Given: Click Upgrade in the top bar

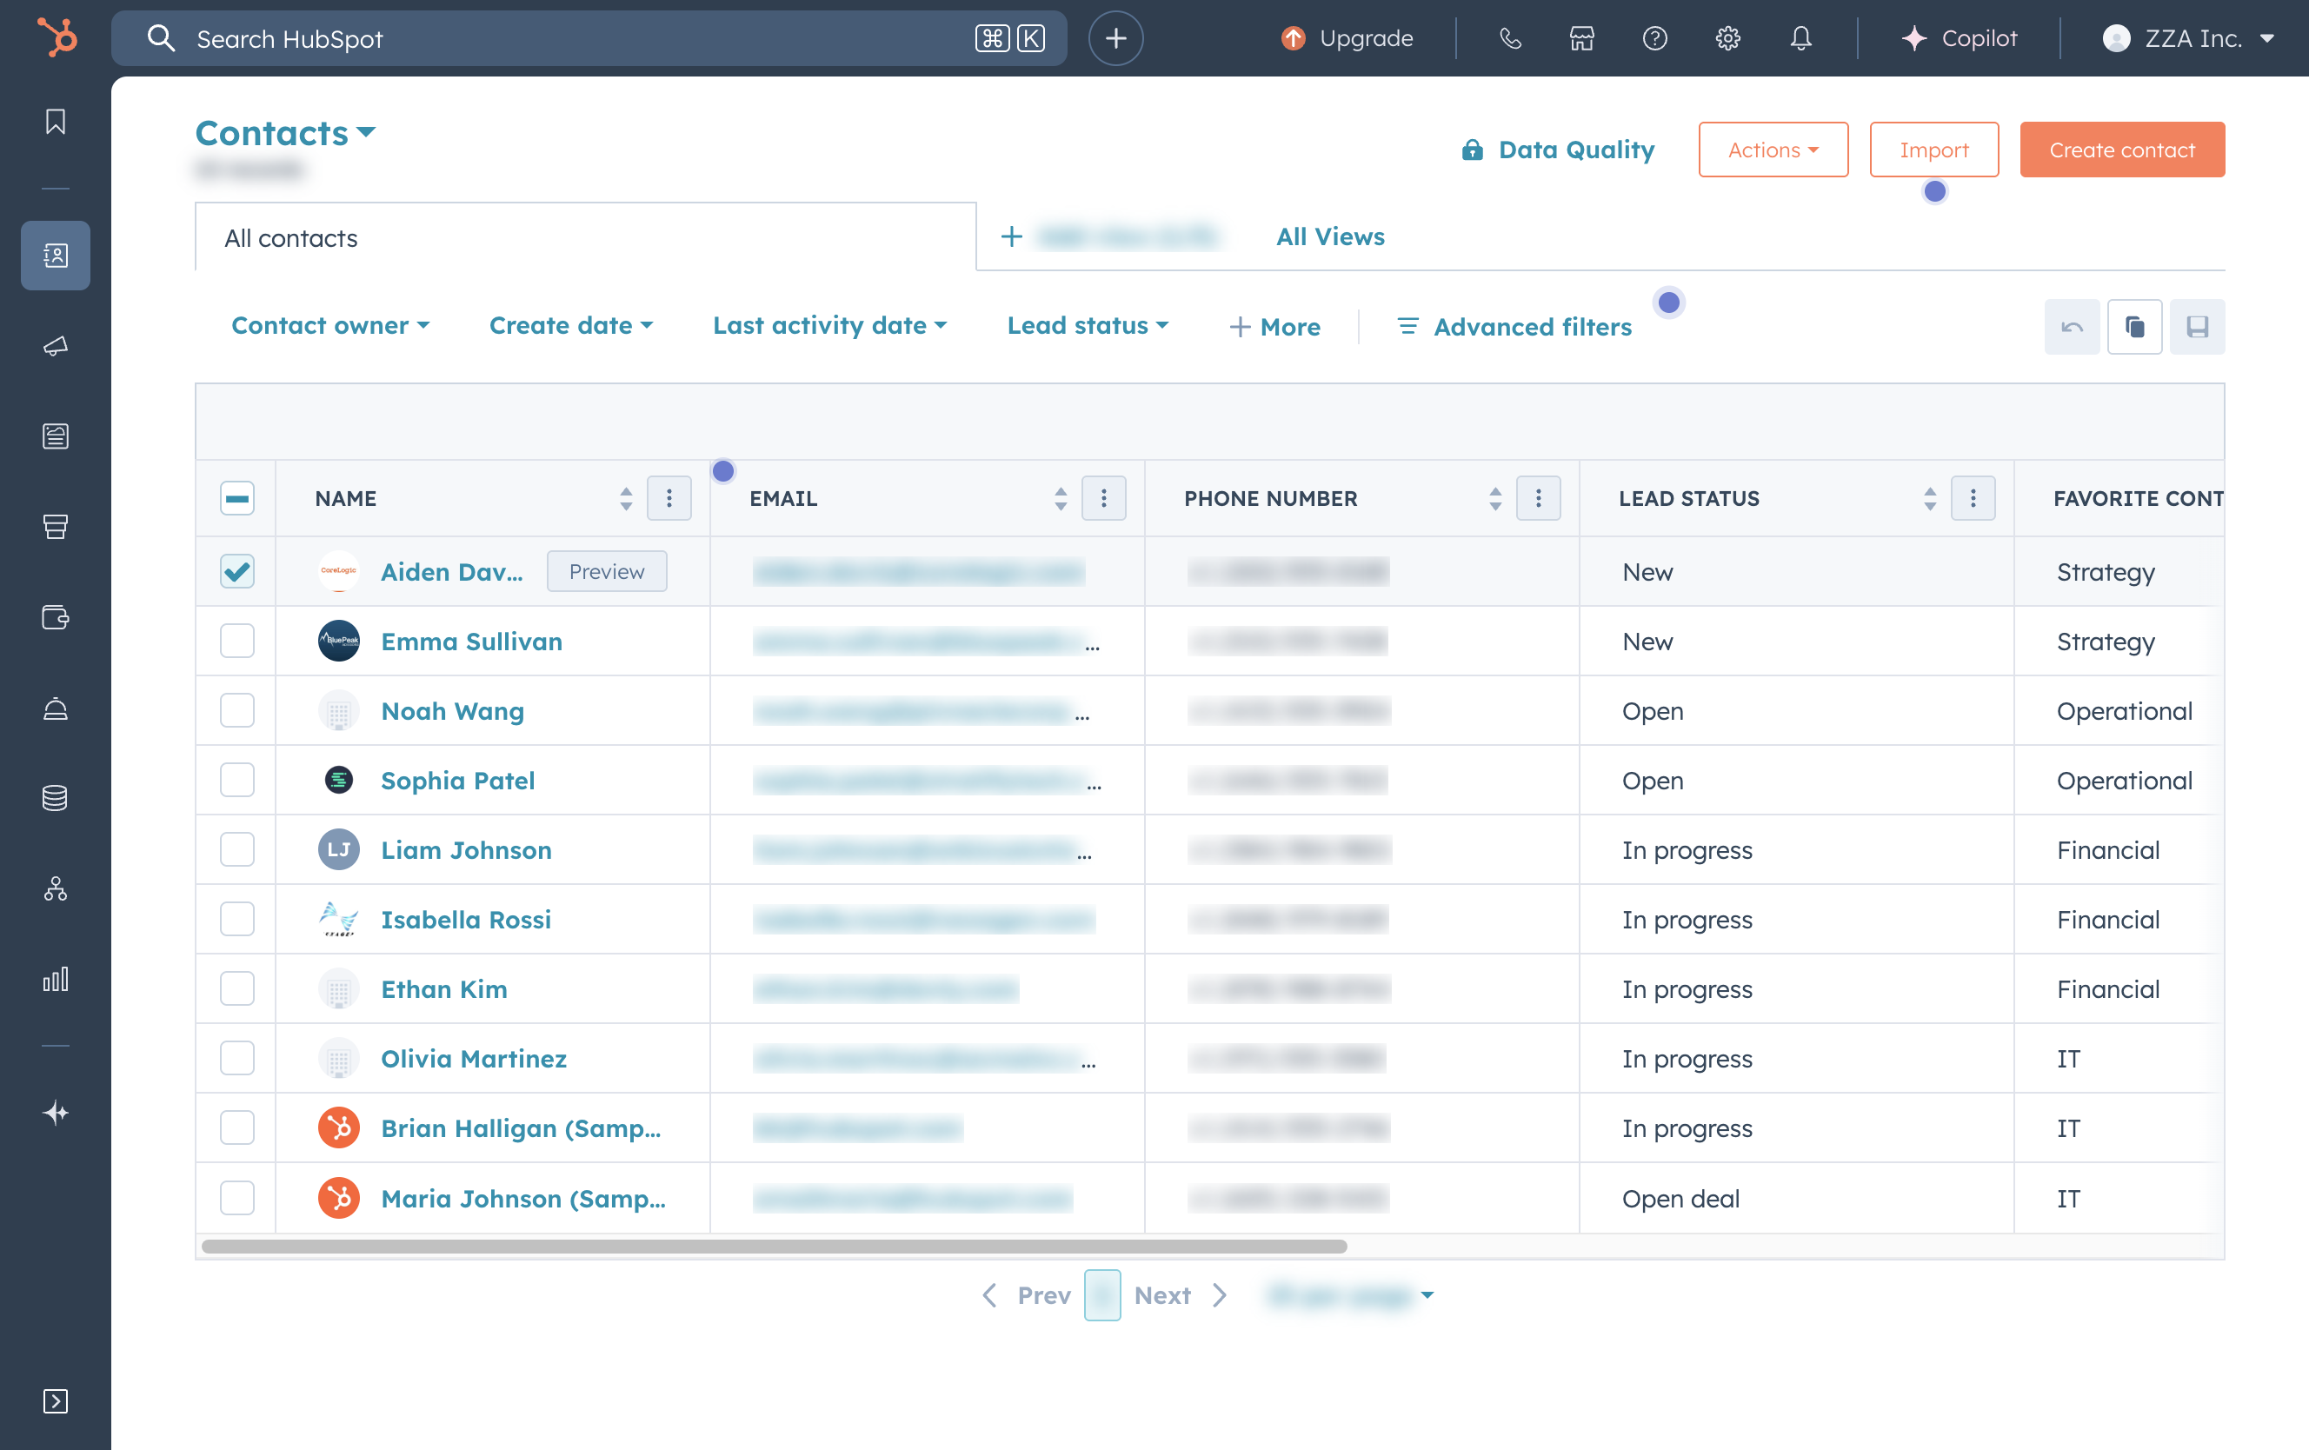Looking at the screenshot, I should point(1347,38).
